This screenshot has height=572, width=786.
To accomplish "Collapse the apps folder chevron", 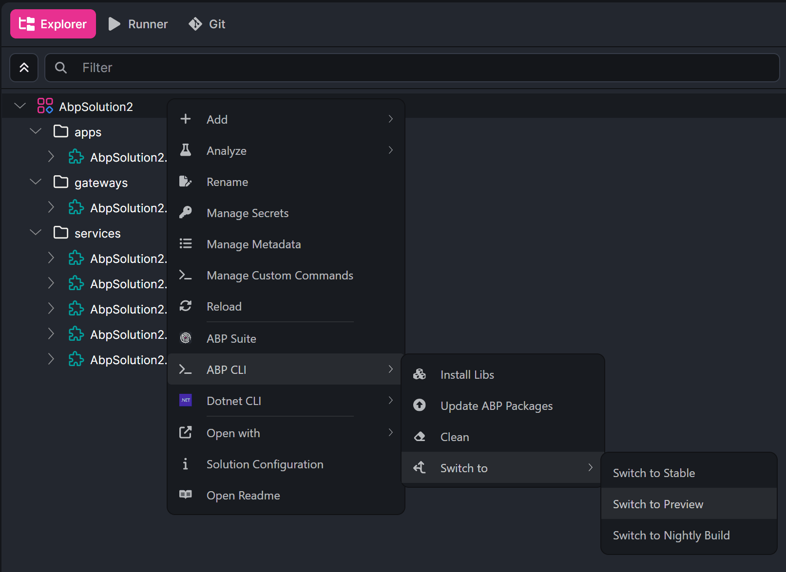I will click(36, 131).
